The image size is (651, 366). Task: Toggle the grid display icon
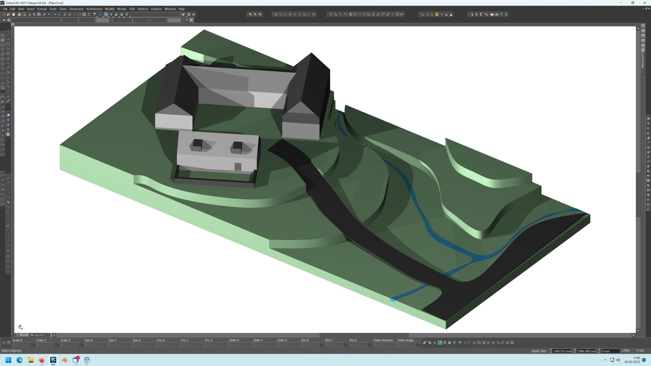[x=100, y=15]
